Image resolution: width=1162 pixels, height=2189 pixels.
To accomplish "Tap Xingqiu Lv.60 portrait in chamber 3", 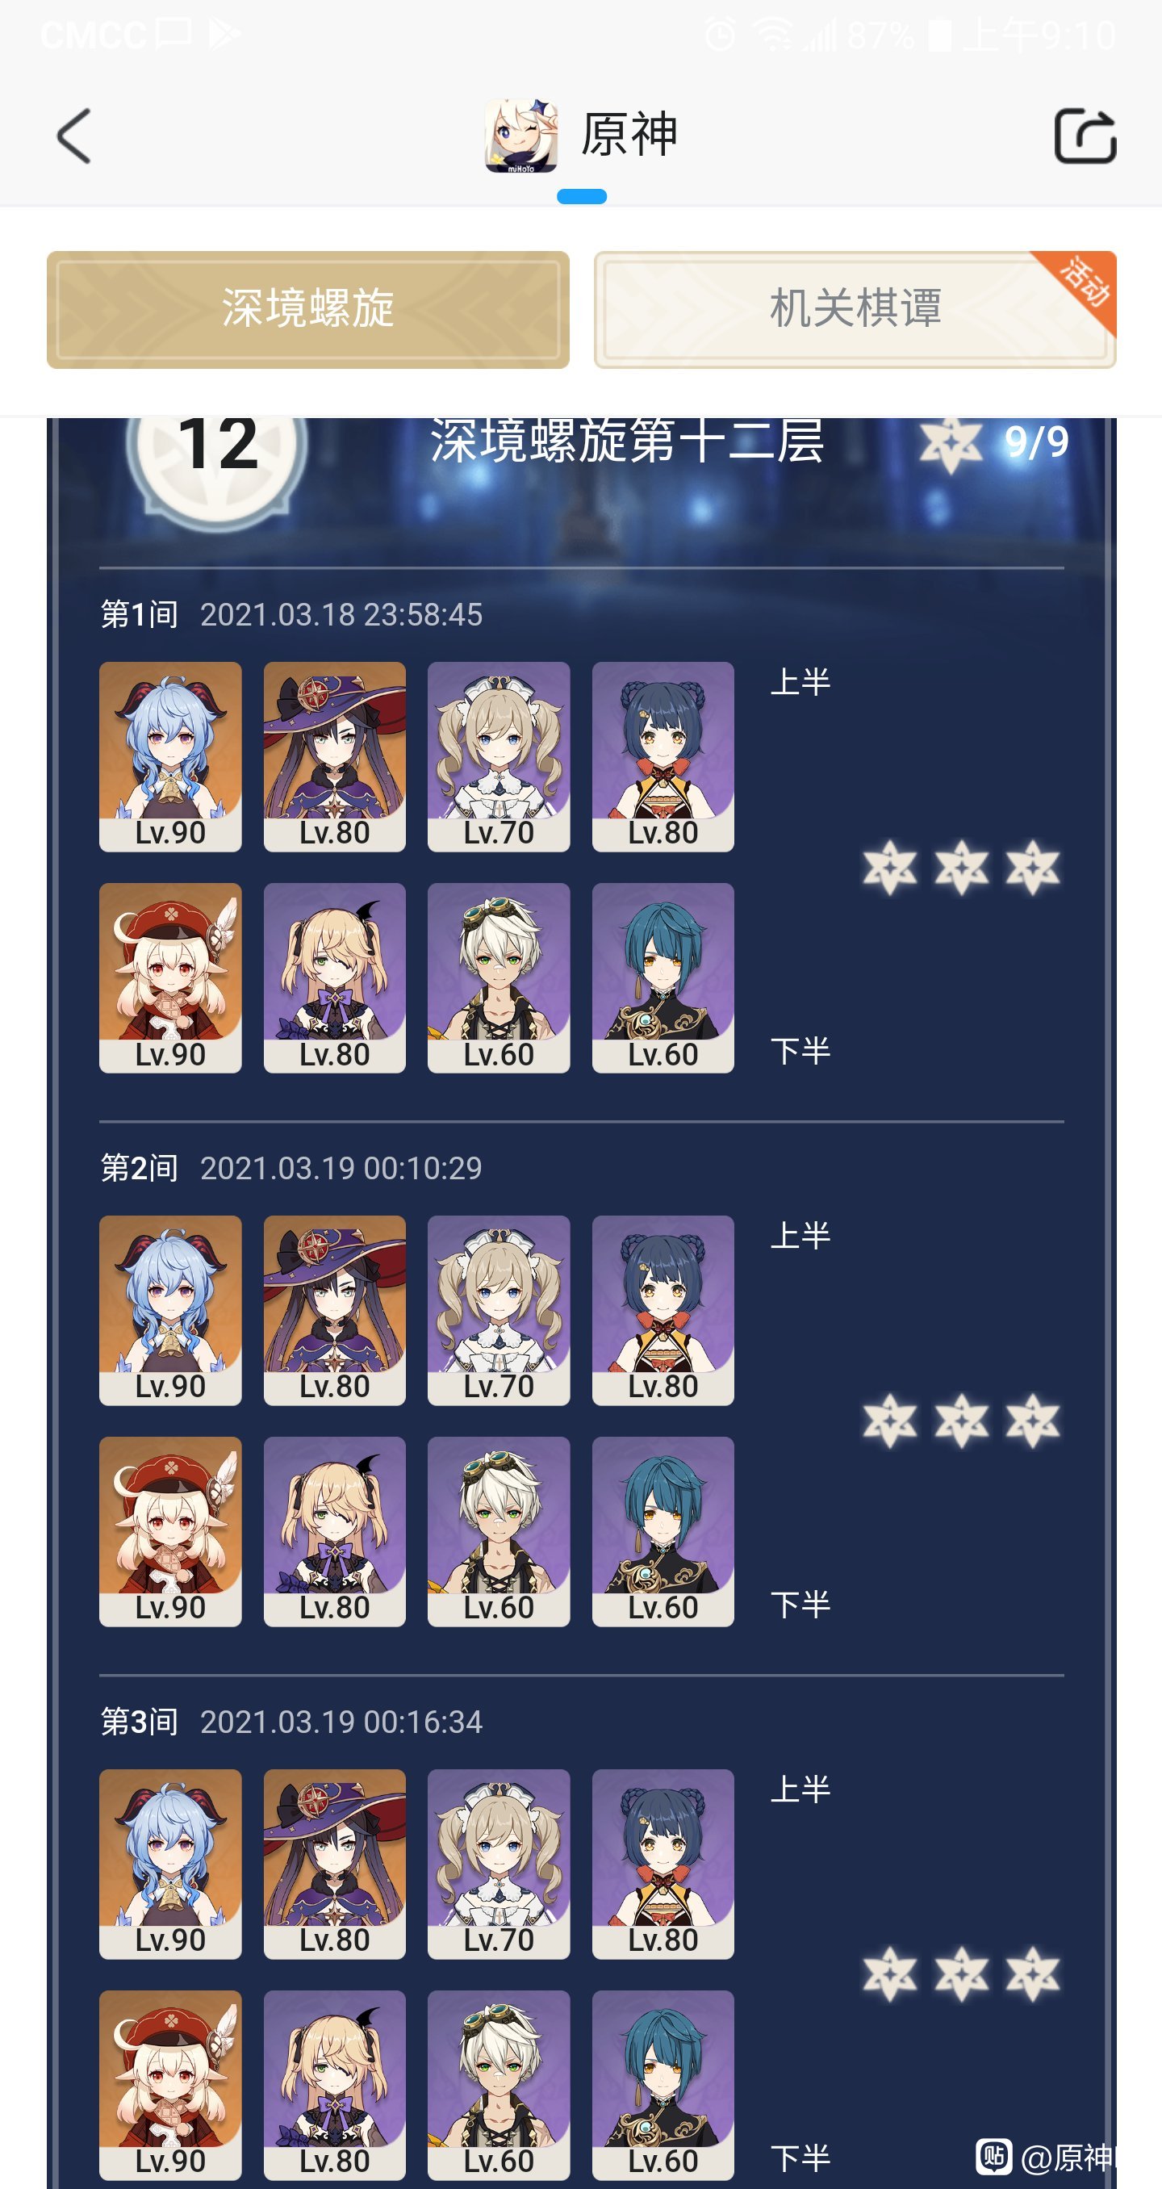I will 663,2086.
